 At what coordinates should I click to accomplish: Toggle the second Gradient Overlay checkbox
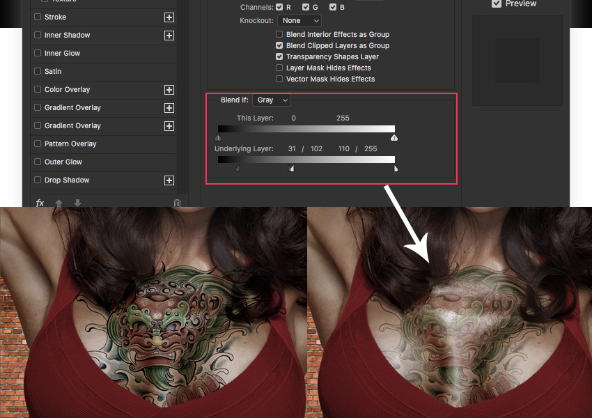38,125
